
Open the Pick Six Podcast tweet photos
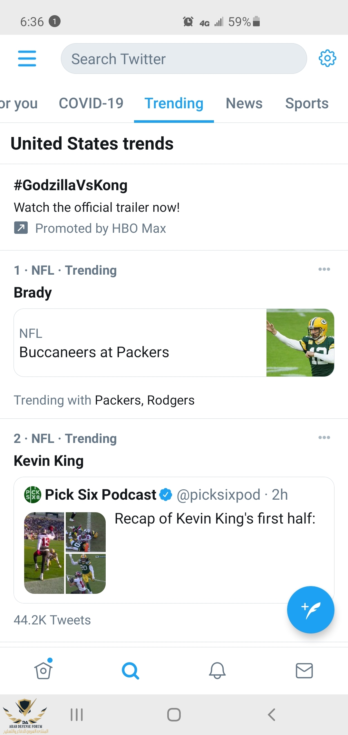pos(65,553)
